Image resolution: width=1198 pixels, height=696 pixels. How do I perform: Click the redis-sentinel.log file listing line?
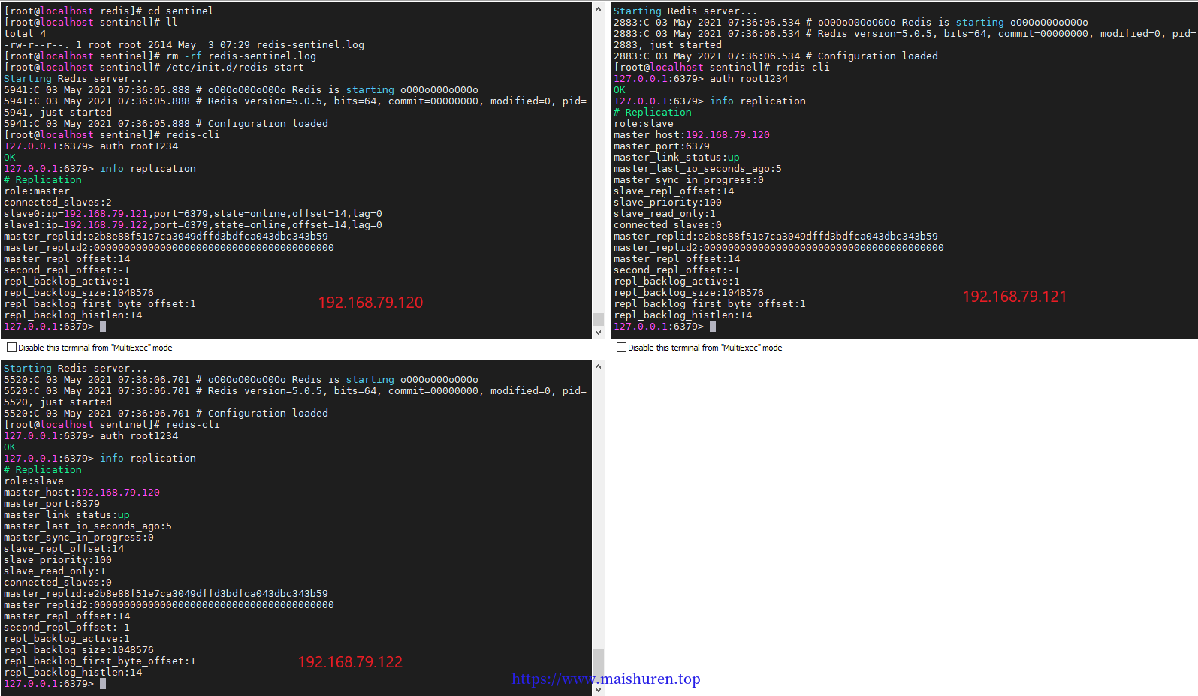[x=184, y=45]
